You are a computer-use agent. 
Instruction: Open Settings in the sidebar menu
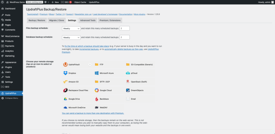11,82
